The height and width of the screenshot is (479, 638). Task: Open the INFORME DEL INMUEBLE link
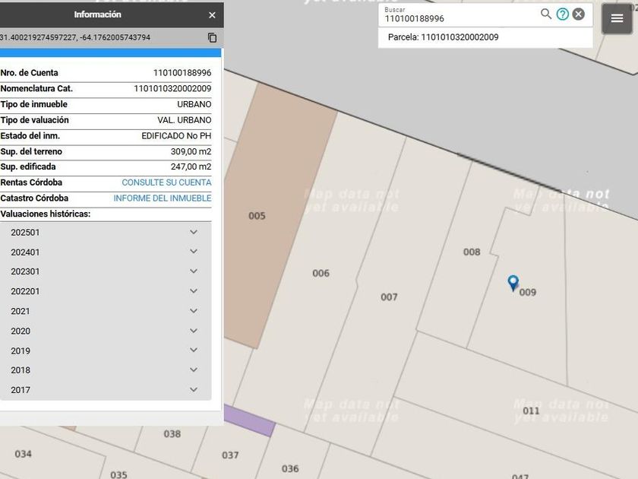coord(163,198)
